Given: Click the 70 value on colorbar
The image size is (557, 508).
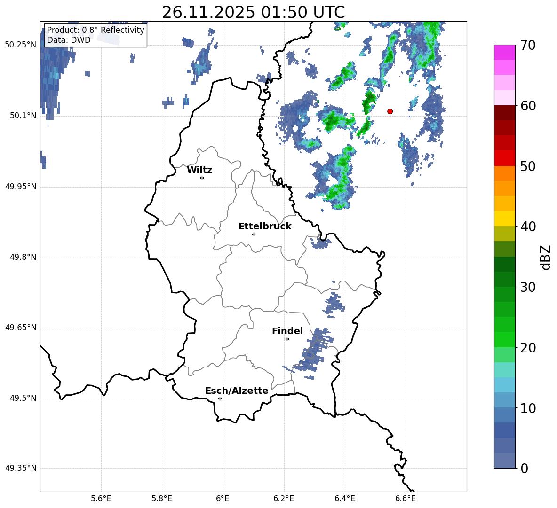Looking at the screenshot, I should click(528, 46).
